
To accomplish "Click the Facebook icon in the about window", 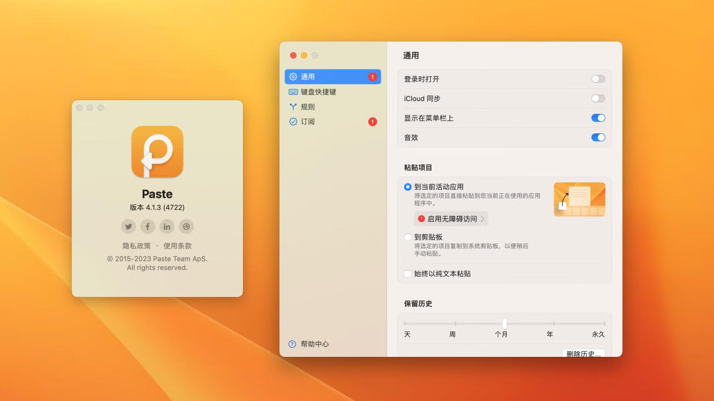I will (x=147, y=226).
